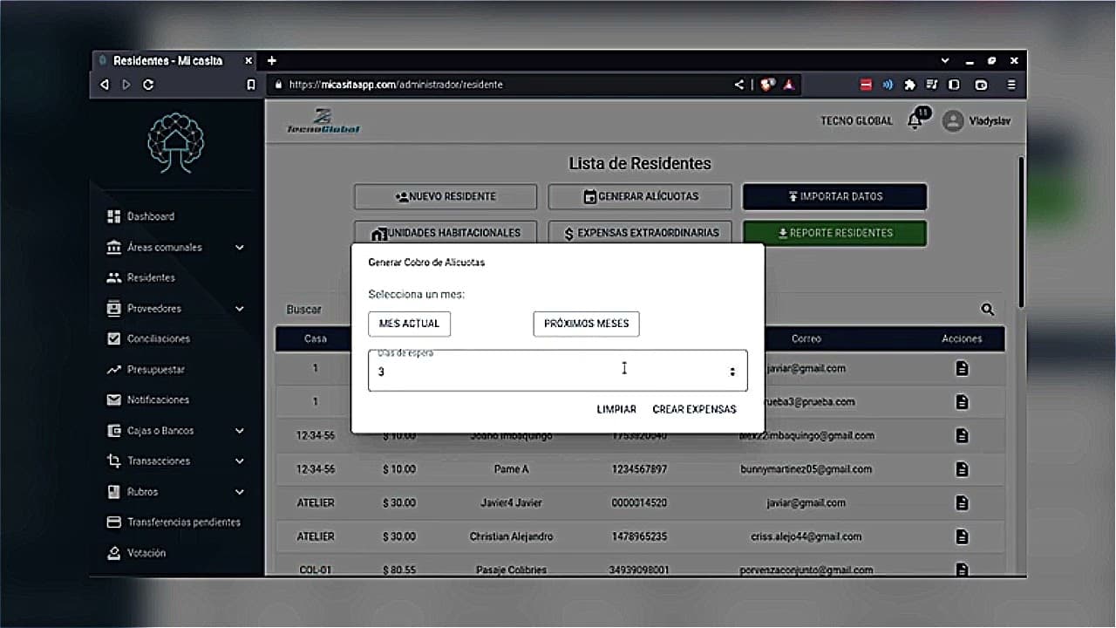Click LIMPIAR to clear the dialog
This screenshot has height=628, width=1116.
point(616,409)
